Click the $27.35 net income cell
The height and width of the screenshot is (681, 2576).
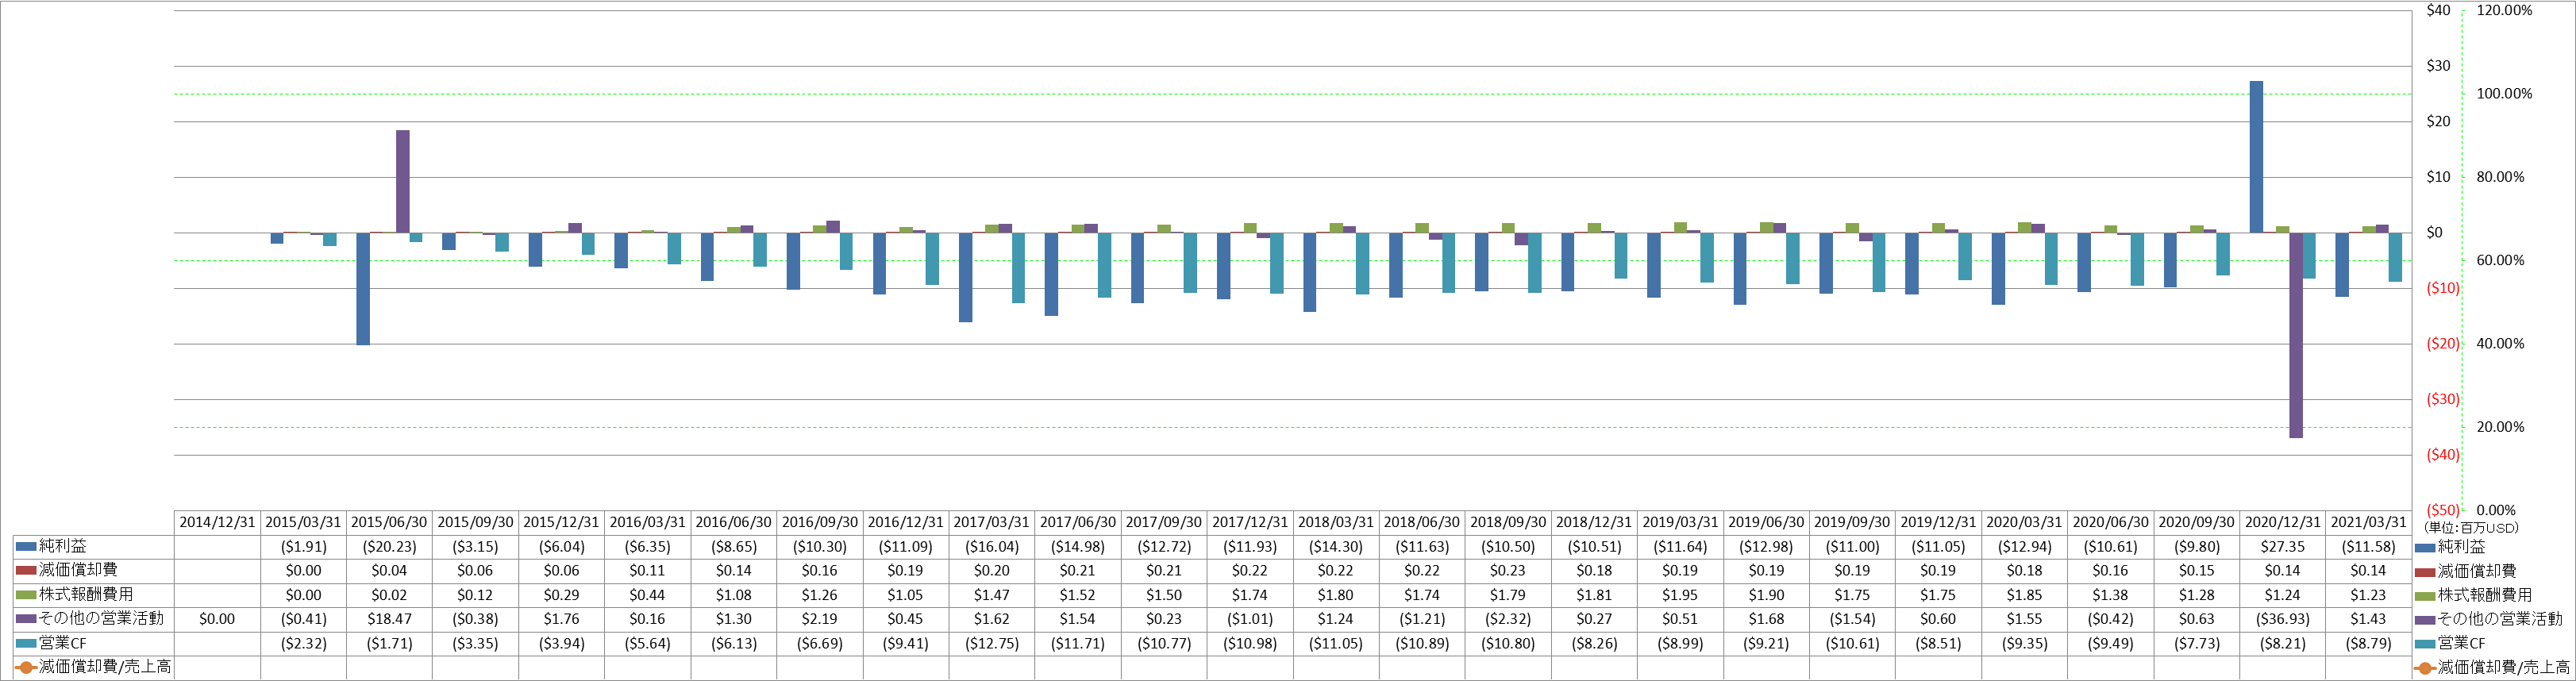pyautogui.click(x=2282, y=547)
